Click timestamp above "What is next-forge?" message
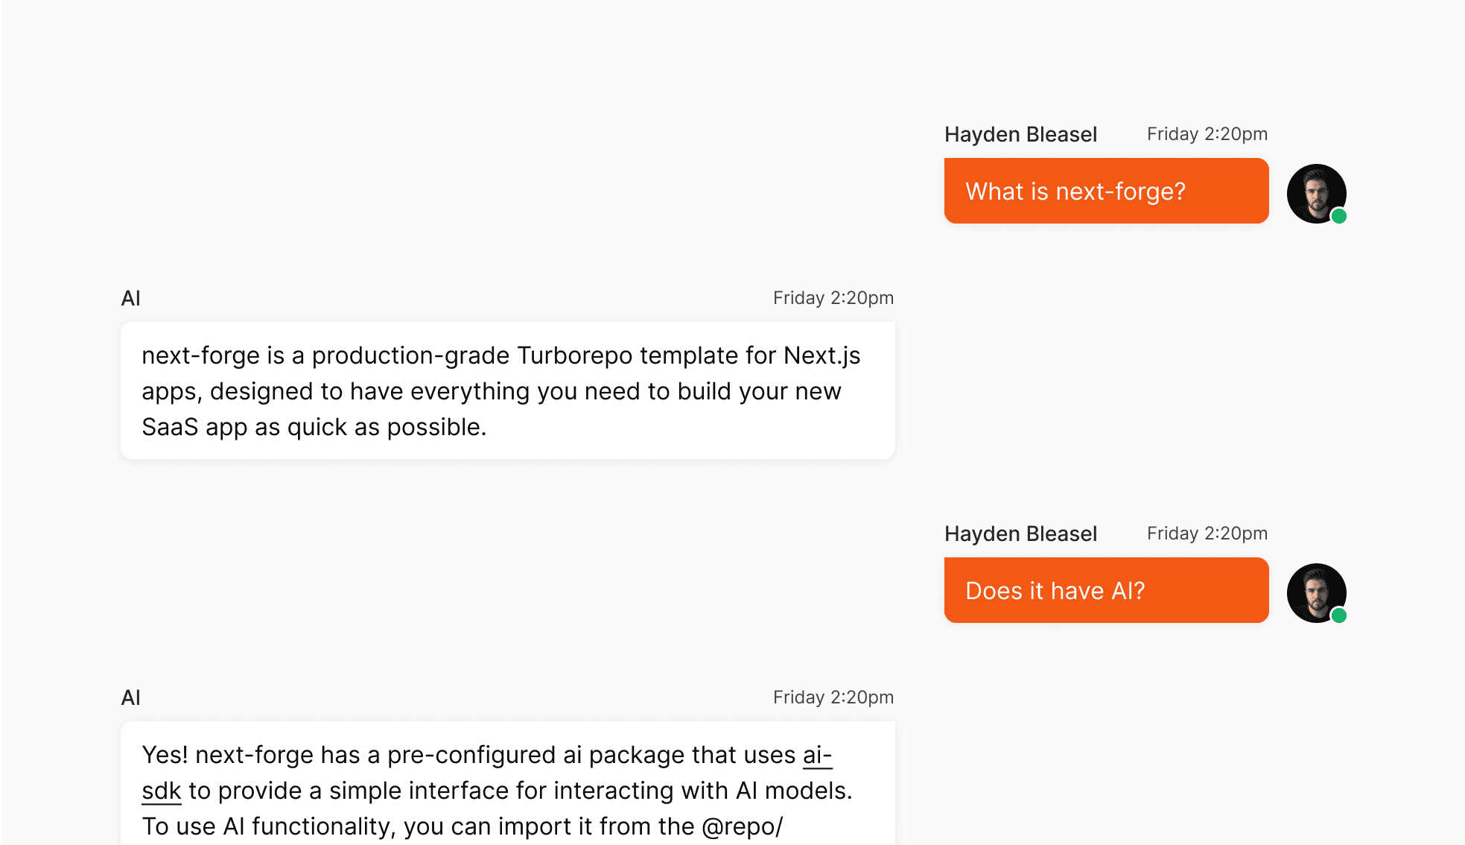1465x845 pixels. coord(1207,134)
